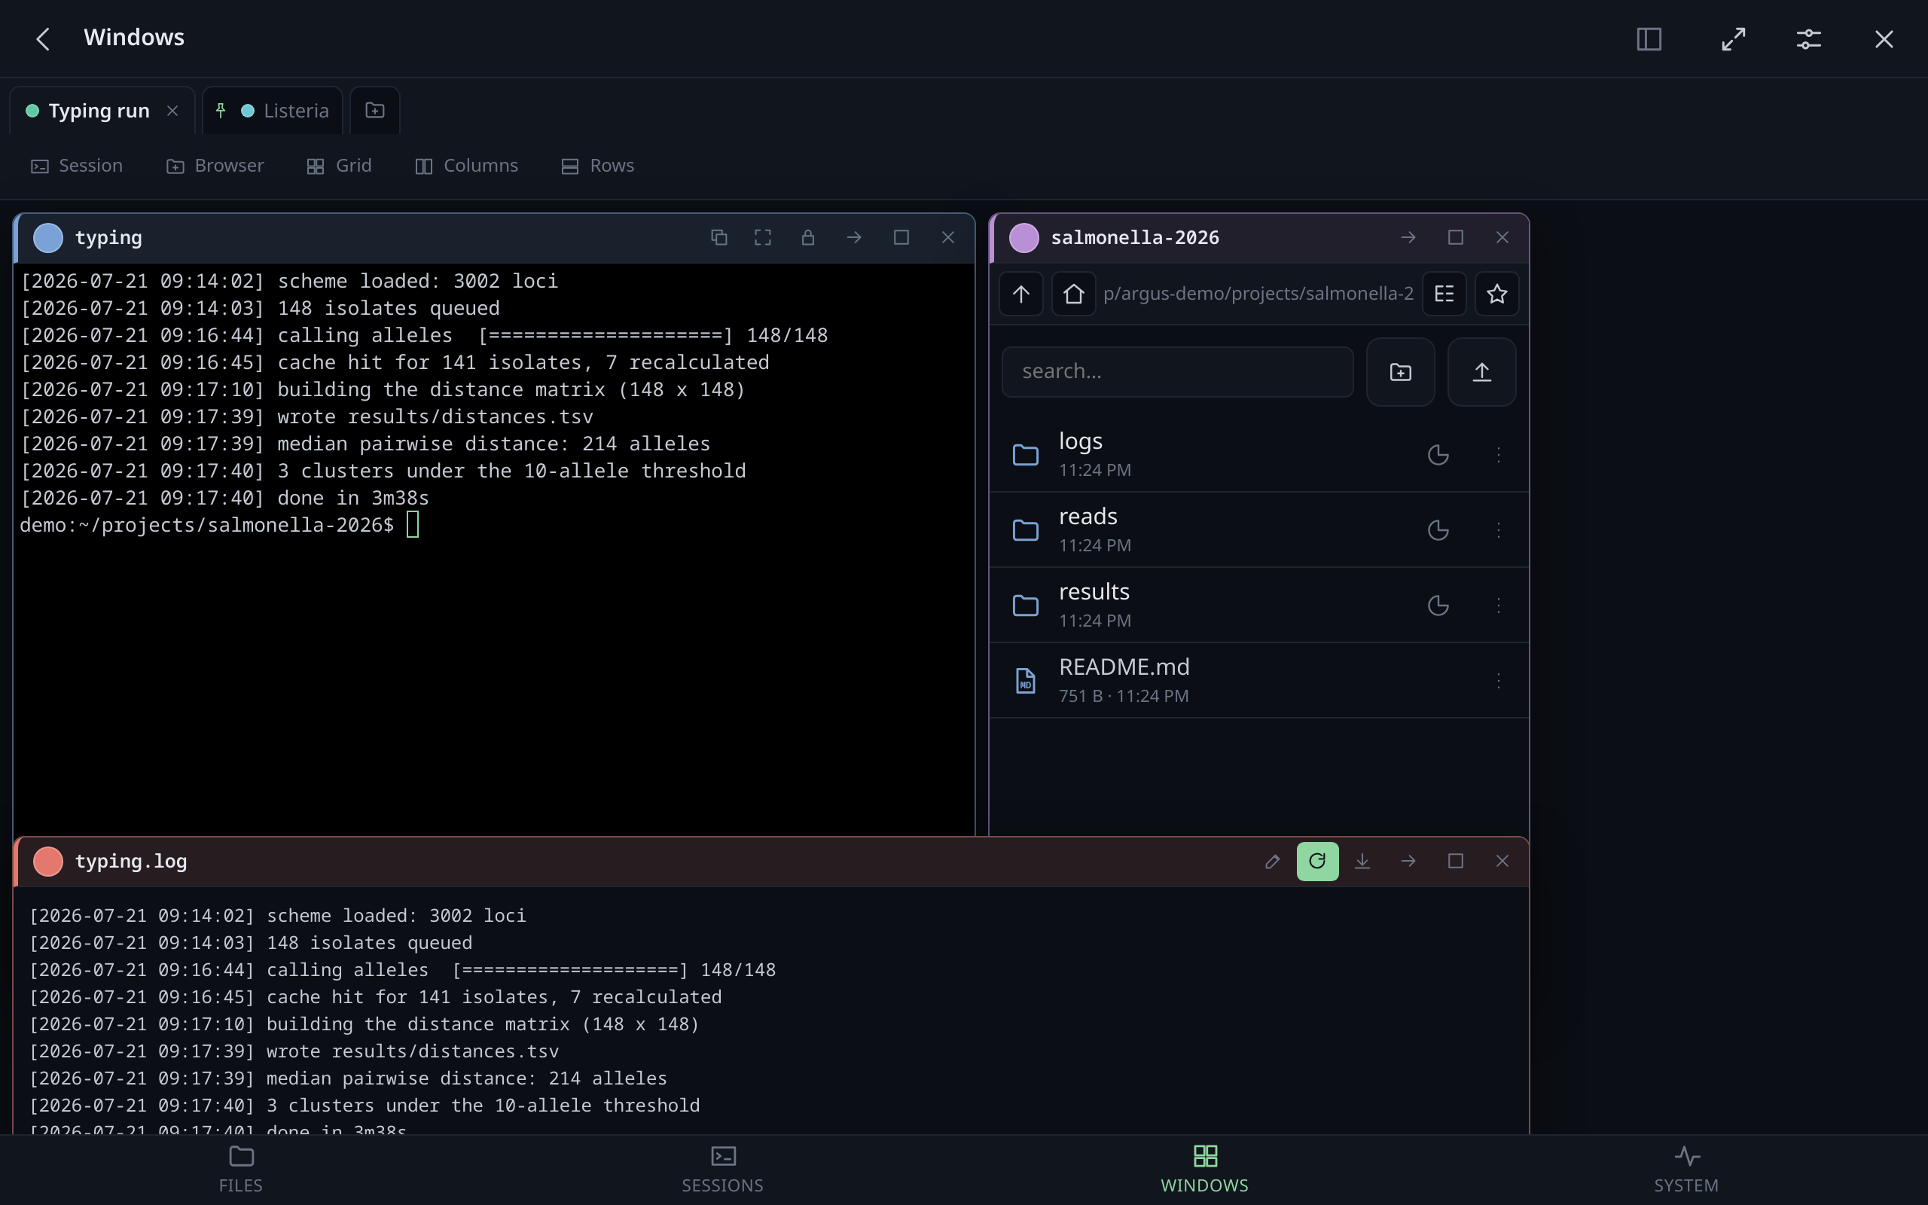Viewport: 1928px width, 1205px height.
Task: Open the more options menu for README.md
Action: (x=1499, y=681)
